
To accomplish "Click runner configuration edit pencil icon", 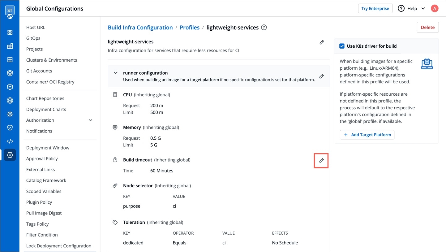I will tap(321, 76).
